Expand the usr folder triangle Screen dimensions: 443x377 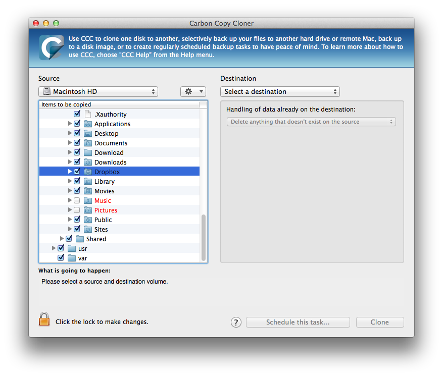point(54,248)
